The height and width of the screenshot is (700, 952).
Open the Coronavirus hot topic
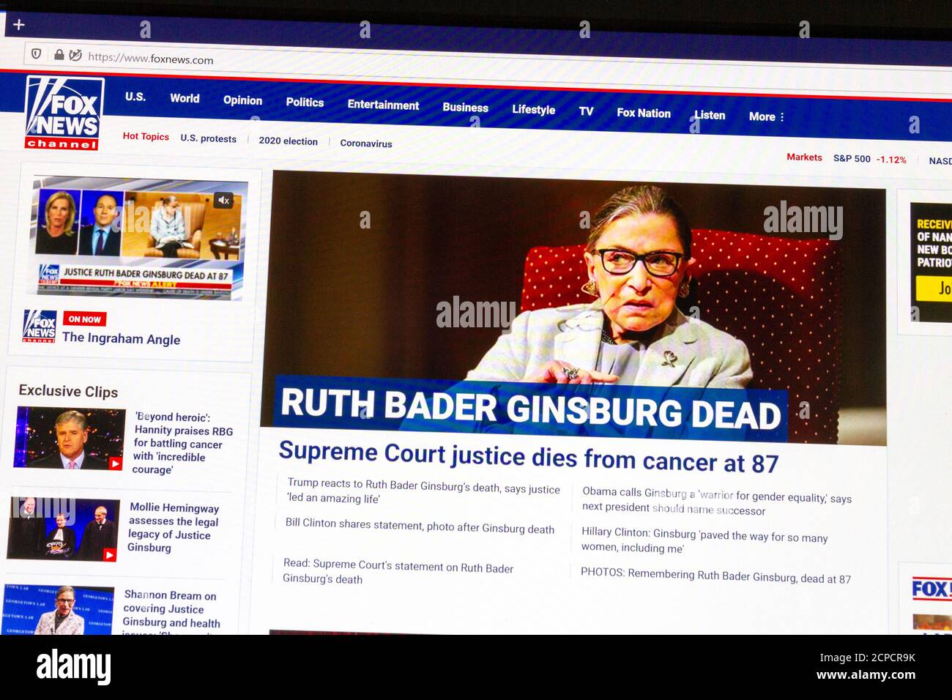coord(366,144)
